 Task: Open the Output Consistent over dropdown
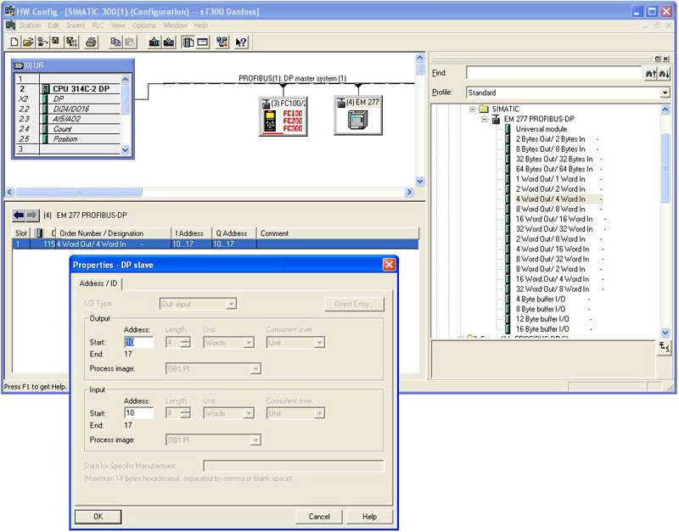[x=320, y=343]
